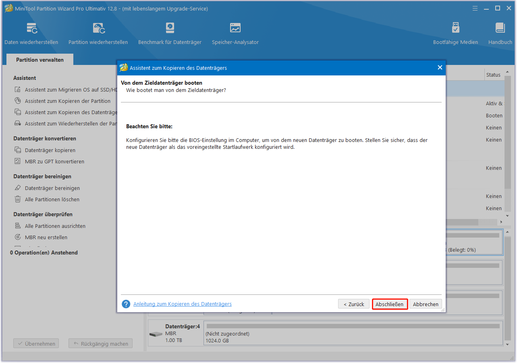Image resolution: width=517 pixels, height=363 pixels.
Task: Select Assistent zum Migrieren OS entry
Action: click(70, 90)
